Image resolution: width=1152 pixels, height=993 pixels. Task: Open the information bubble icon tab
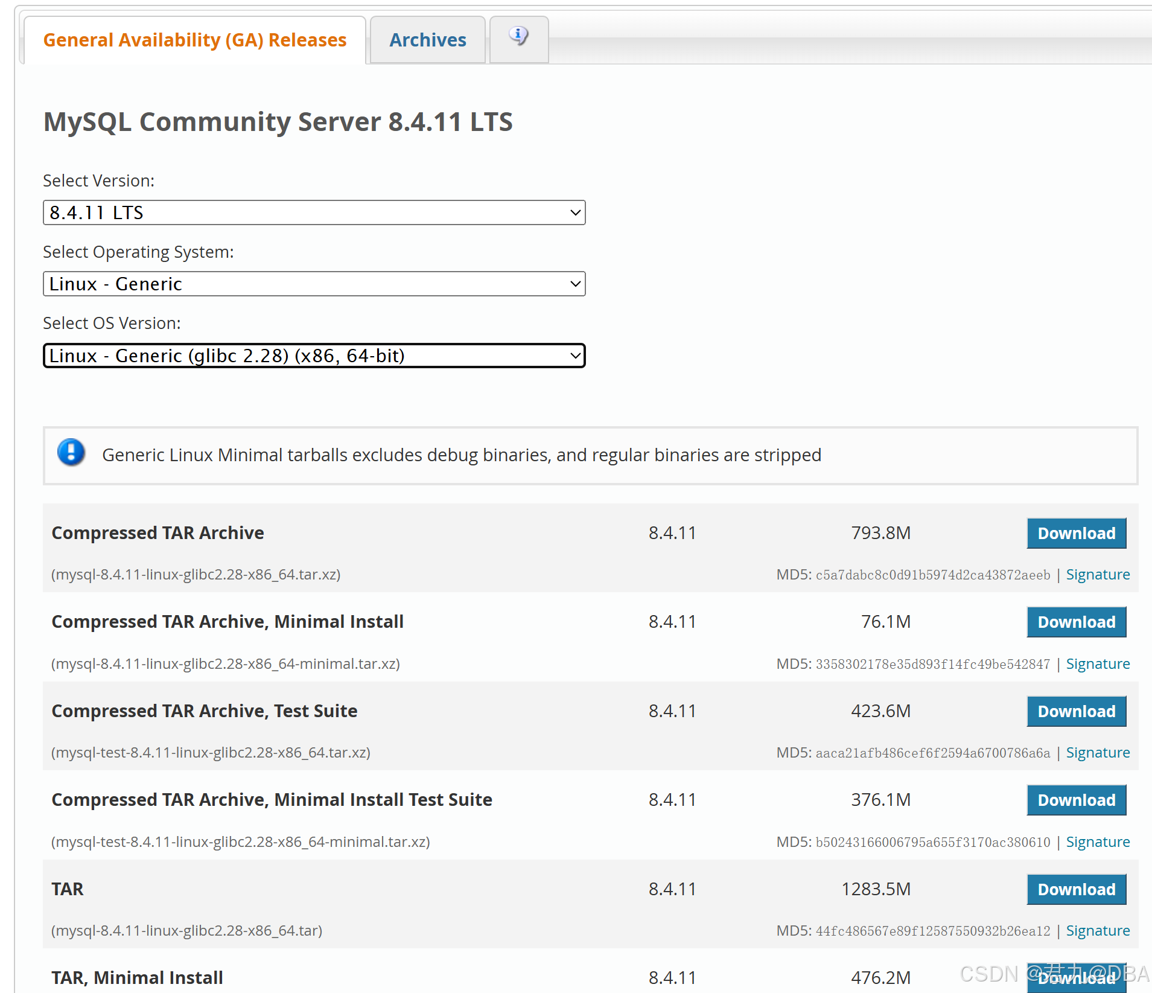pyautogui.click(x=519, y=39)
